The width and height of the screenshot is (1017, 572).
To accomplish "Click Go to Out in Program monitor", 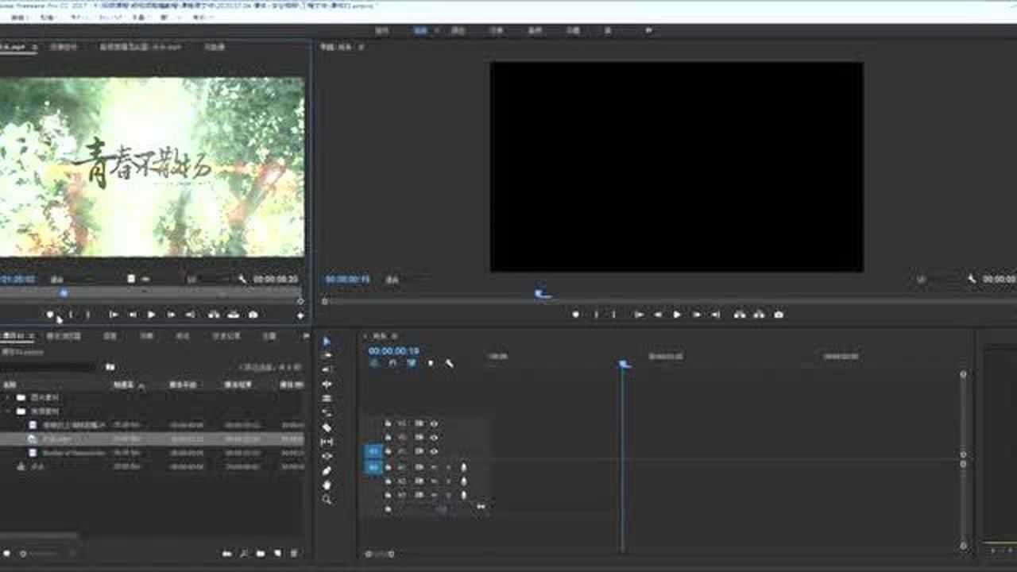I will tap(716, 315).
